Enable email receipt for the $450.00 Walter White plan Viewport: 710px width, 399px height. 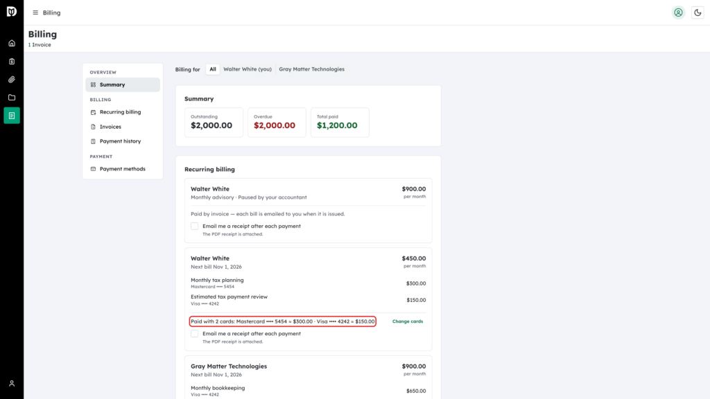pyautogui.click(x=194, y=334)
